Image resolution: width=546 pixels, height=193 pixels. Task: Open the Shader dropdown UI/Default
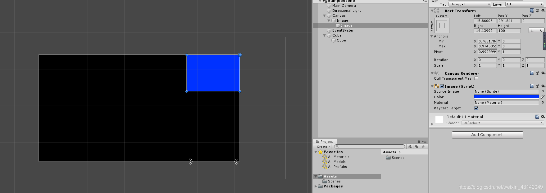(x=503, y=123)
